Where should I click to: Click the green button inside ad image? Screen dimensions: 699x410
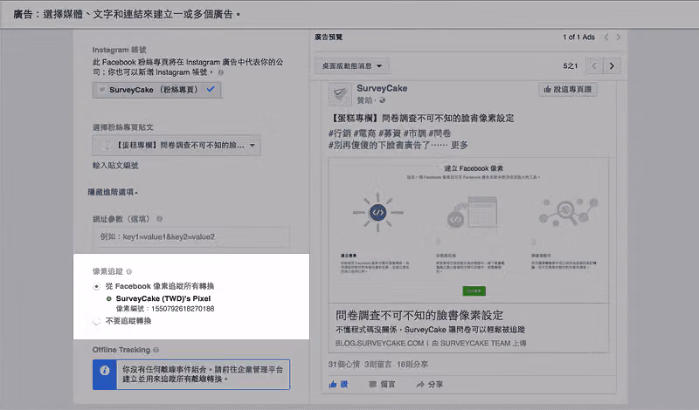point(474,290)
